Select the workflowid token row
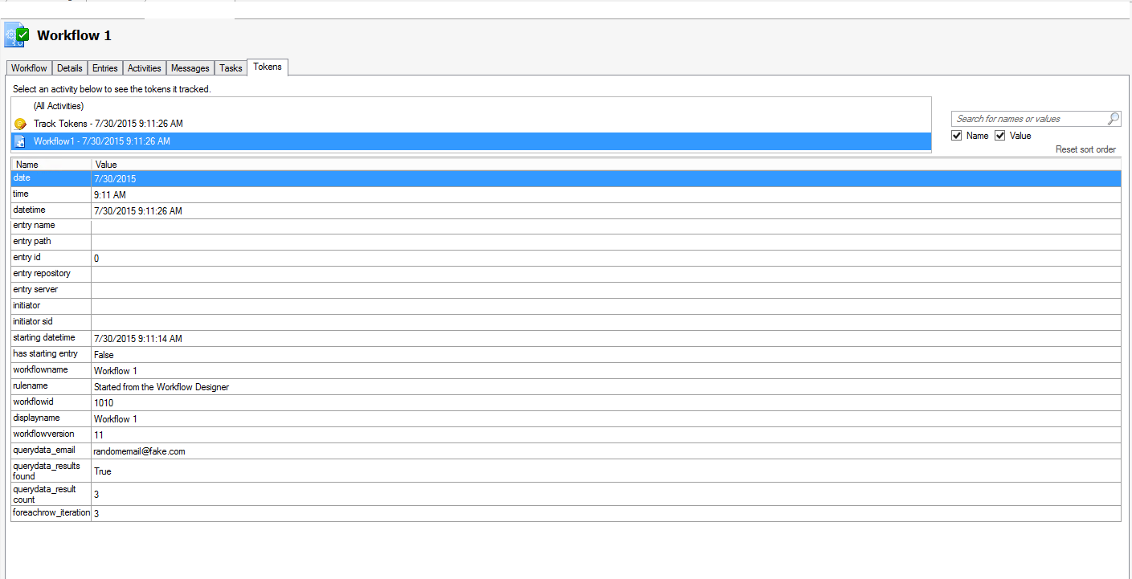 click(566, 403)
